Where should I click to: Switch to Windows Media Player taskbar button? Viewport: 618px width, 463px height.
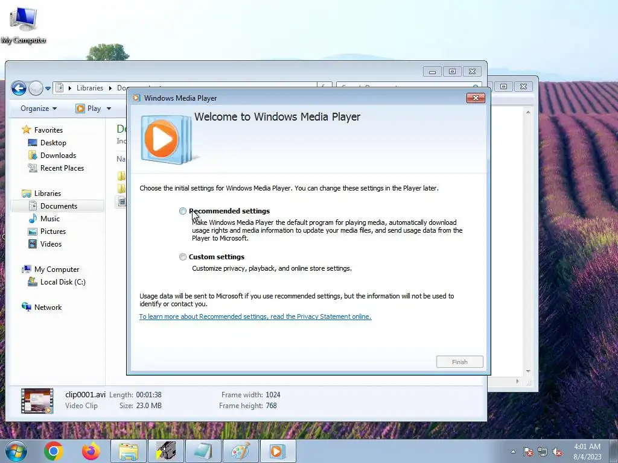pyautogui.click(x=278, y=451)
